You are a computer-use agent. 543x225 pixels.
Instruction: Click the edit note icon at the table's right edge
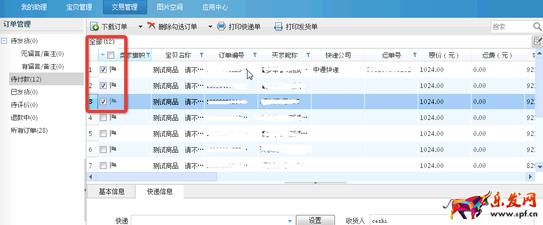tap(538, 42)
